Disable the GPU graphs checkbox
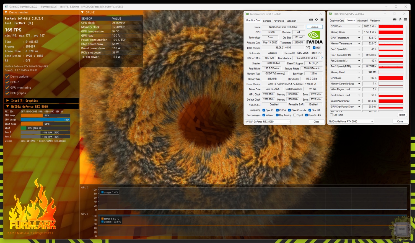This screenshot has height=243, width=415. click(x=7, y=93)
